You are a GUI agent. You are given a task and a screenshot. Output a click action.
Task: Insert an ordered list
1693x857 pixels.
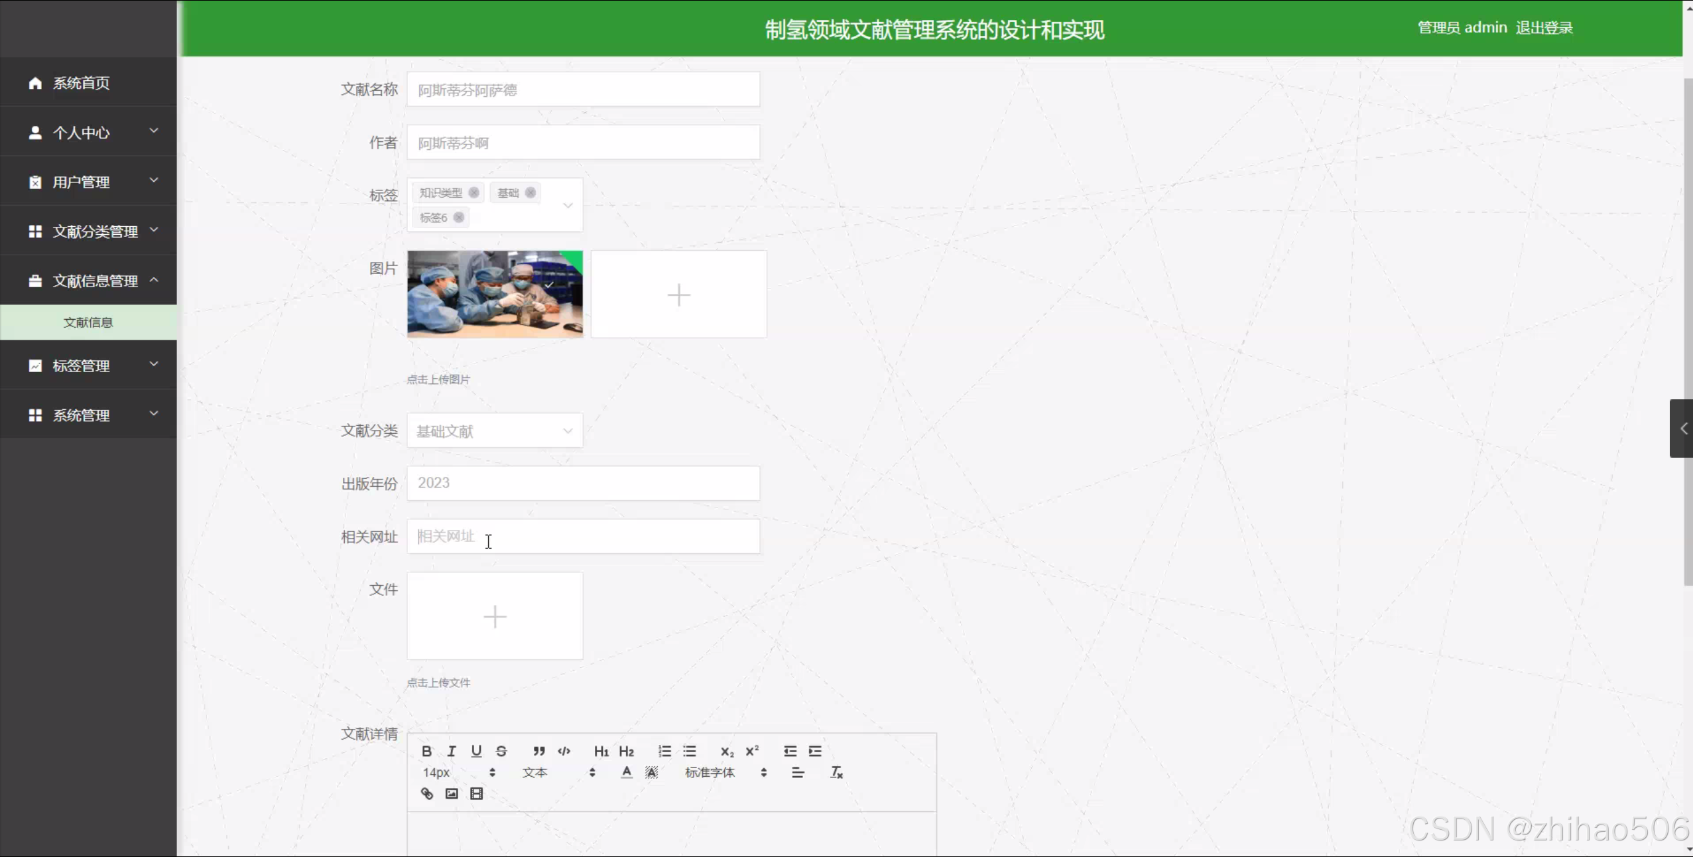point(664,751)
